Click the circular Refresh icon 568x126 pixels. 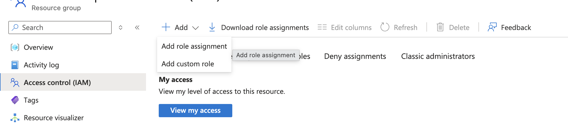(385, 27)
